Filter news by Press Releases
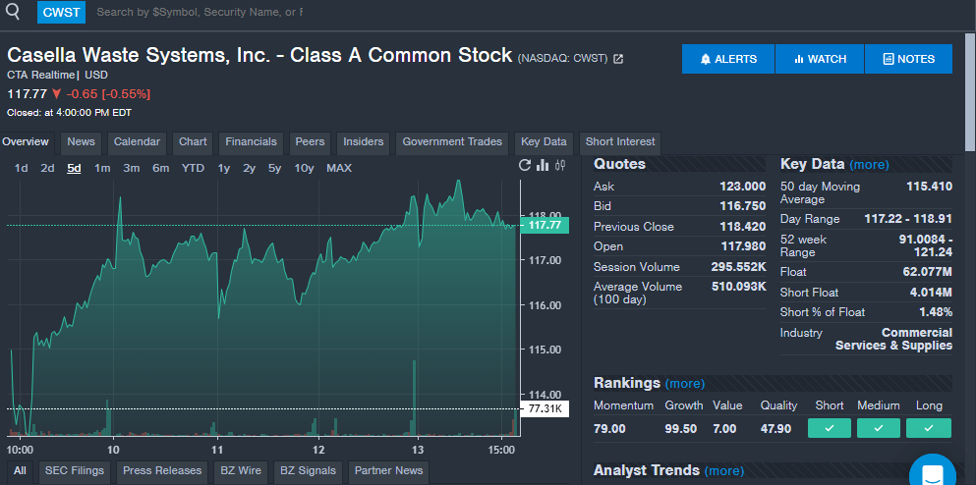The height and width of the screenshot is (485, 976). point(162,470)
